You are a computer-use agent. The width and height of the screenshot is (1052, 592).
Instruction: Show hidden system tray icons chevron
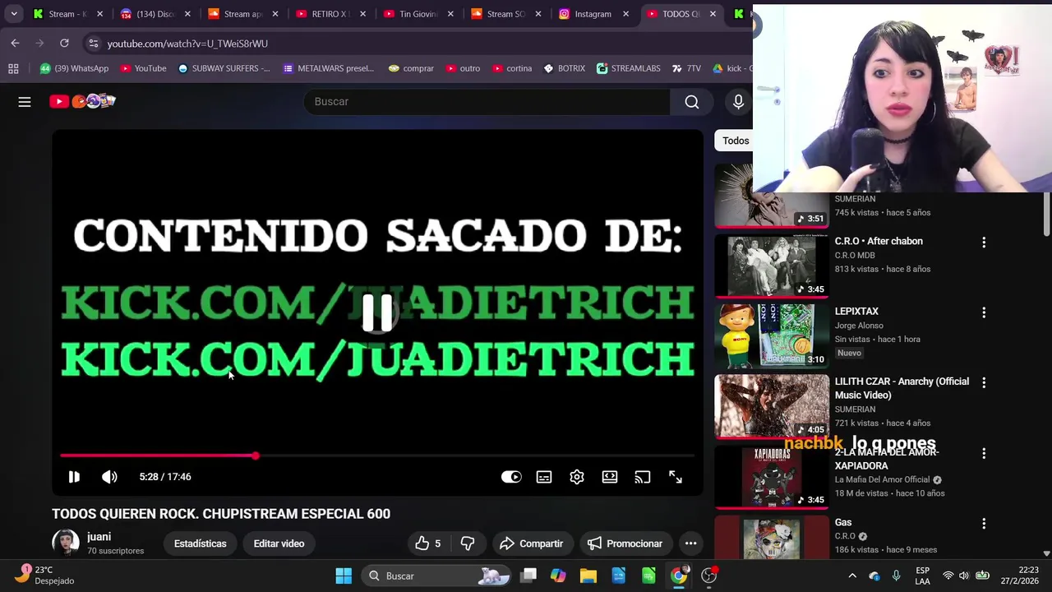point(852,576)
